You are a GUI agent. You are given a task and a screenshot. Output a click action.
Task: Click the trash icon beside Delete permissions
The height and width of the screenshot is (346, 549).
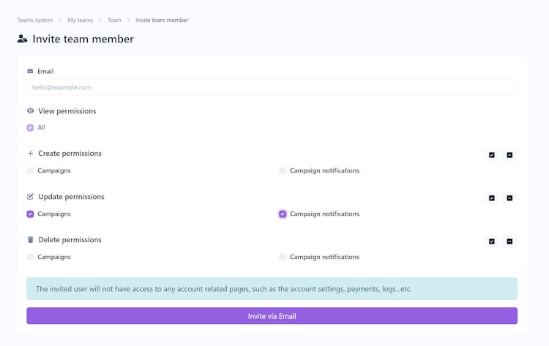(x=31, y=240)
